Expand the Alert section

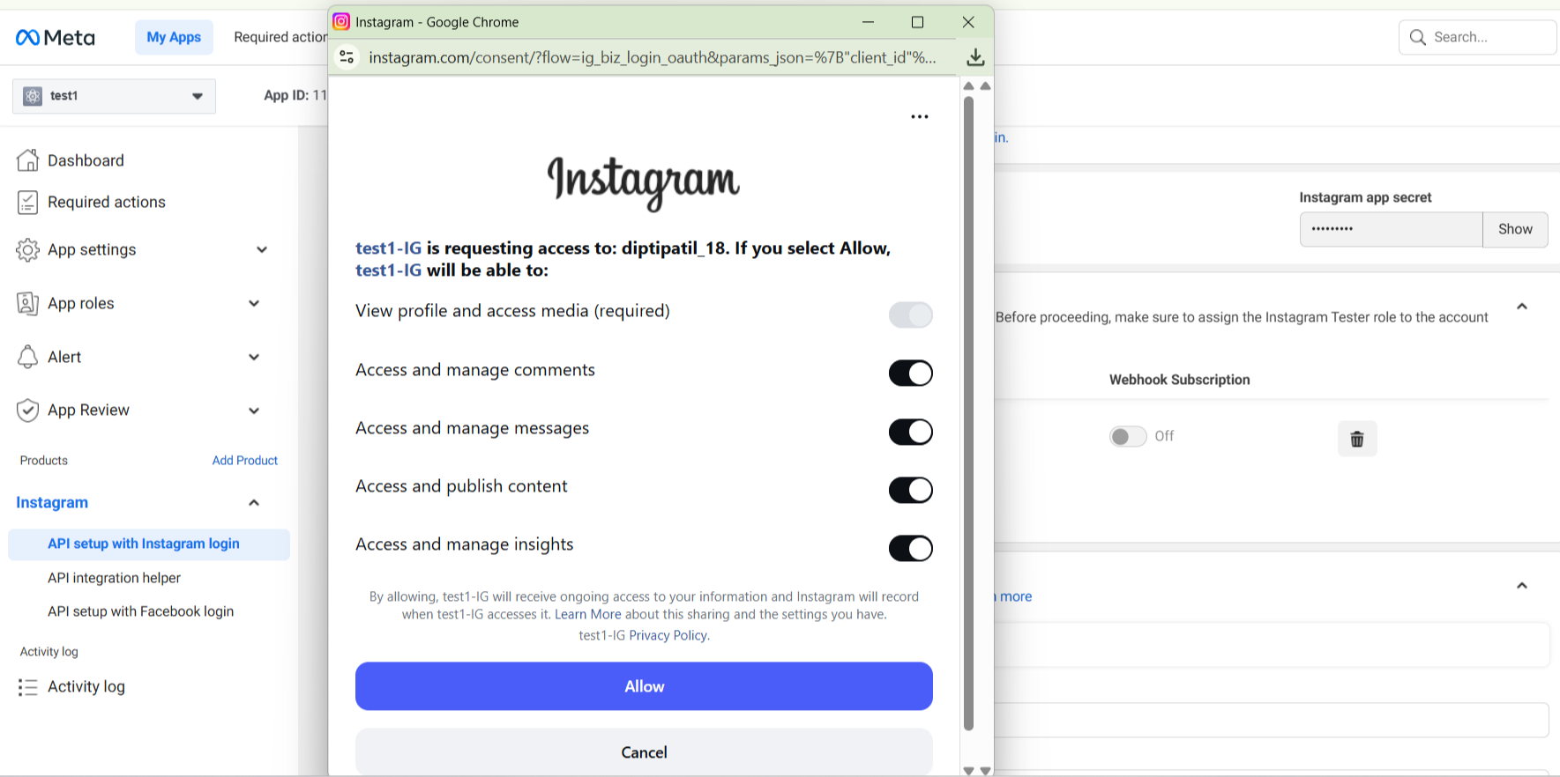254,357
